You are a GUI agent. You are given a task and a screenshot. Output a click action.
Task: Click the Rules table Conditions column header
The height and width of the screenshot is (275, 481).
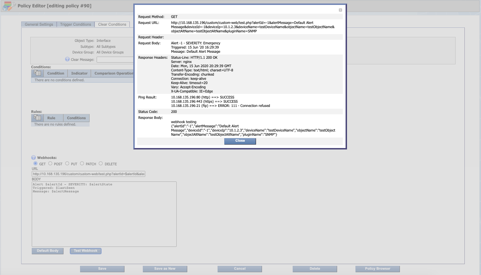77,118
